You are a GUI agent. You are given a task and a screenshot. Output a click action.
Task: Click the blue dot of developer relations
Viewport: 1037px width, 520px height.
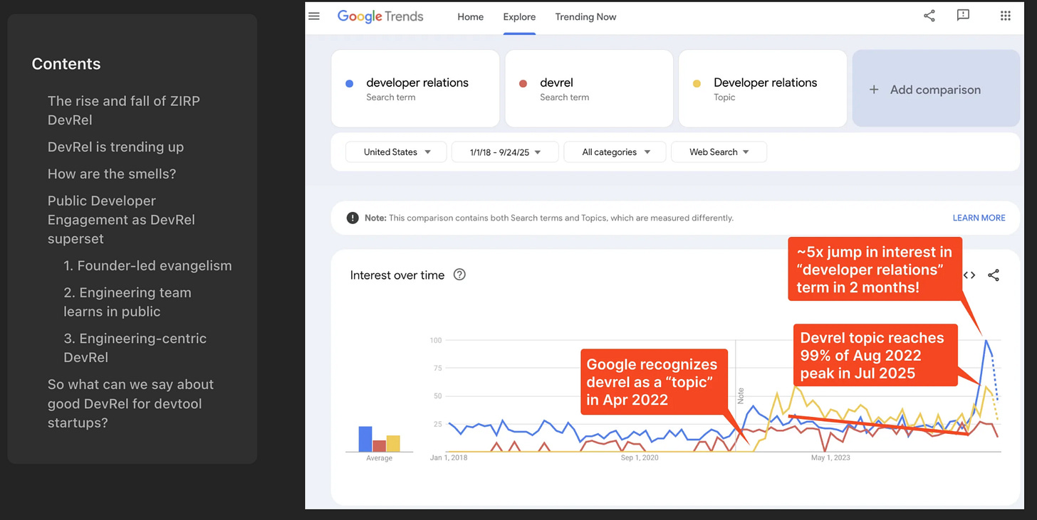pyautogui.click(x=349, y=84)
